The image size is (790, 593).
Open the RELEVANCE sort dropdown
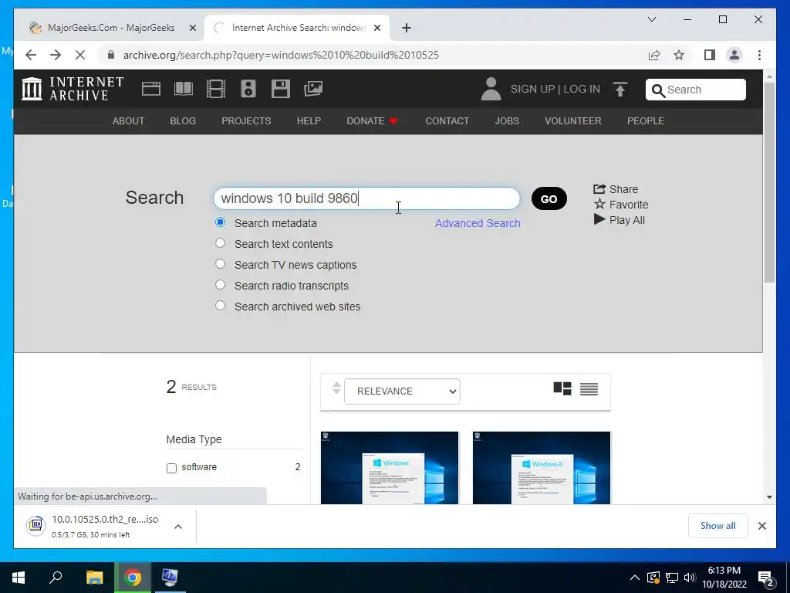[x=402, y=391]
